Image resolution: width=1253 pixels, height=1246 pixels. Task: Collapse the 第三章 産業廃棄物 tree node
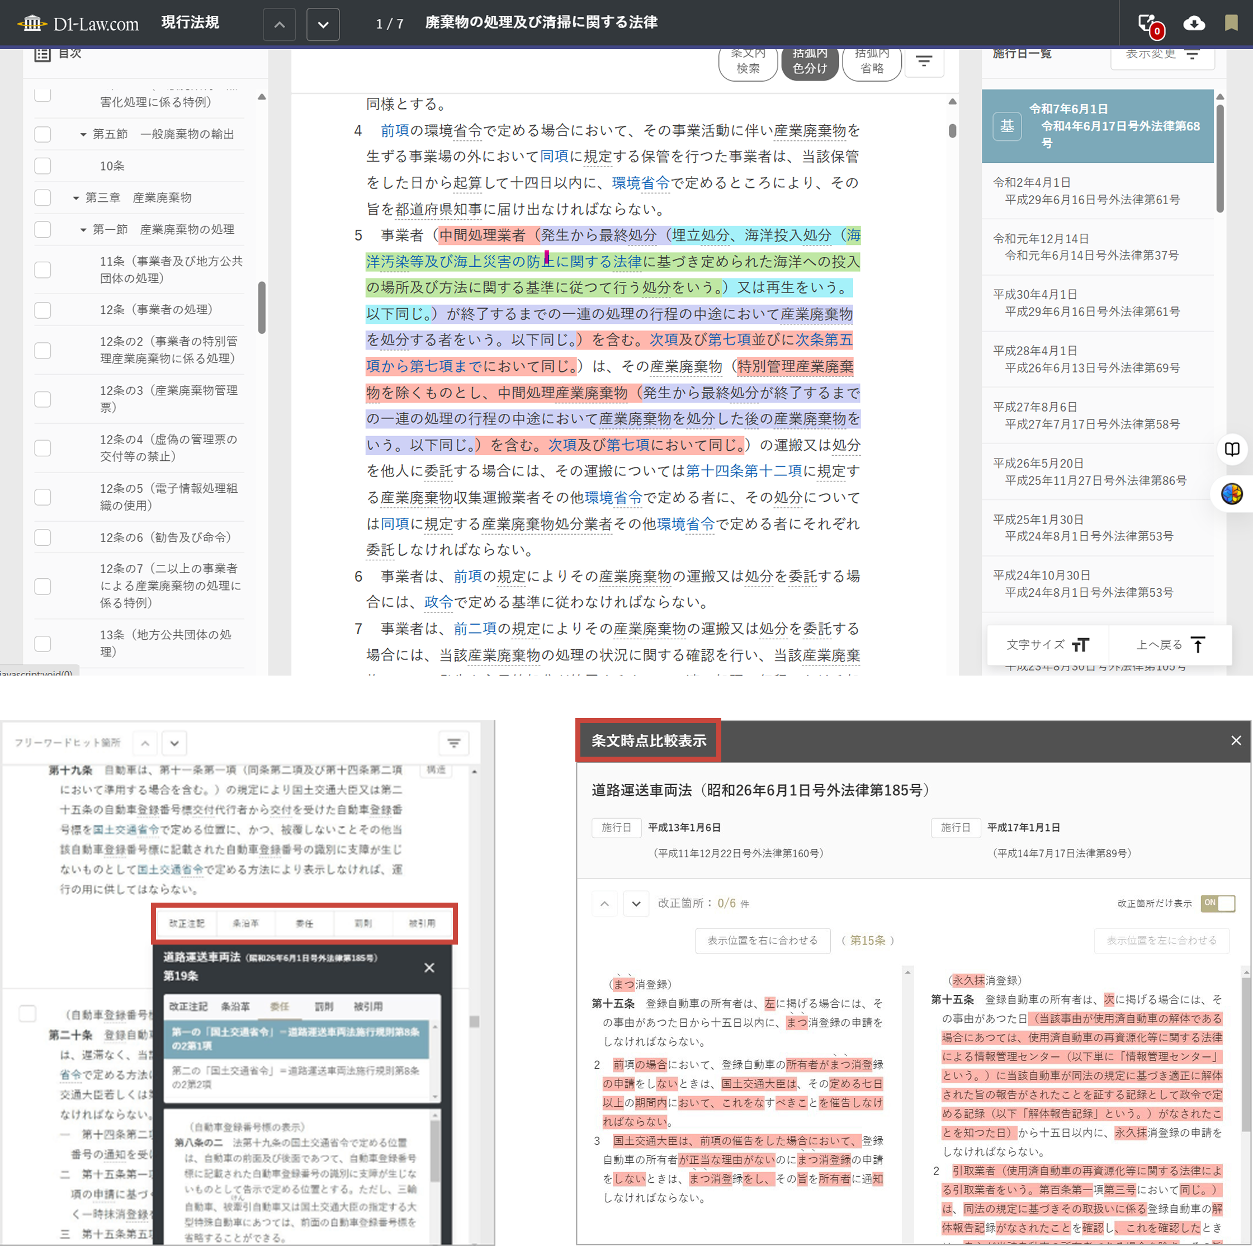click(76, 198)
